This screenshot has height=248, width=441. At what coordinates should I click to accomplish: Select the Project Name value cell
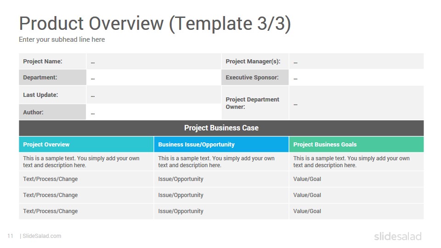154,61
